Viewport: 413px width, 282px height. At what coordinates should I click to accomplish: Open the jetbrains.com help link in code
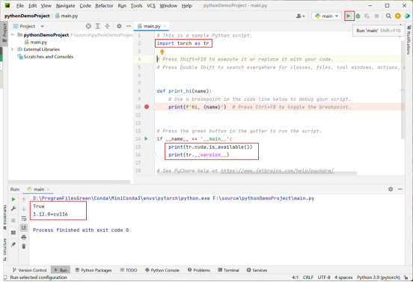click(x=277, y=171)
